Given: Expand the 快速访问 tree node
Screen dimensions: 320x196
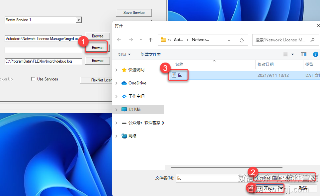Looking at the screenshot, I should tap(116, 70).
